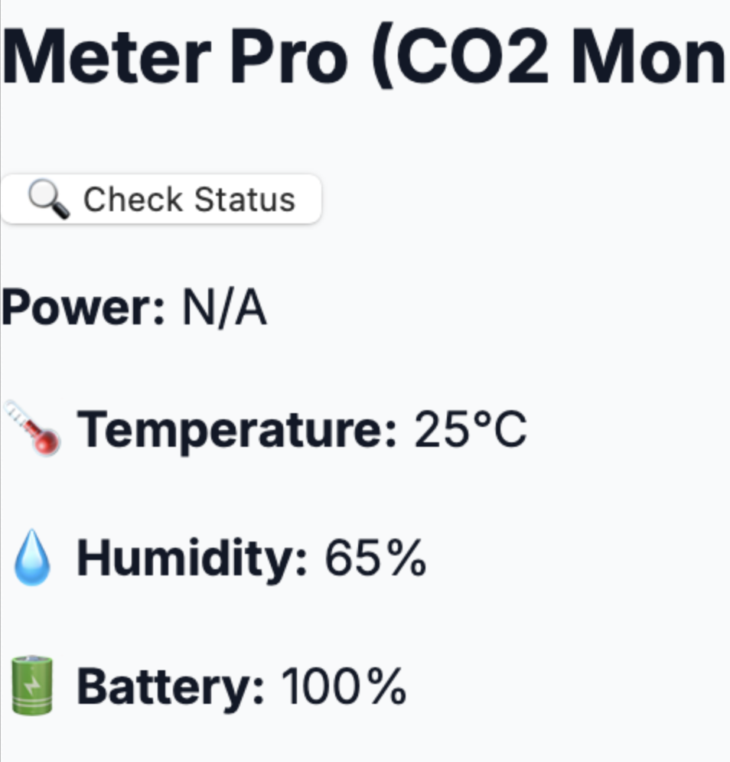This screenshot has height=762, width=730.
Task: Click the 65% humidity reading
Action: point(375,559)
